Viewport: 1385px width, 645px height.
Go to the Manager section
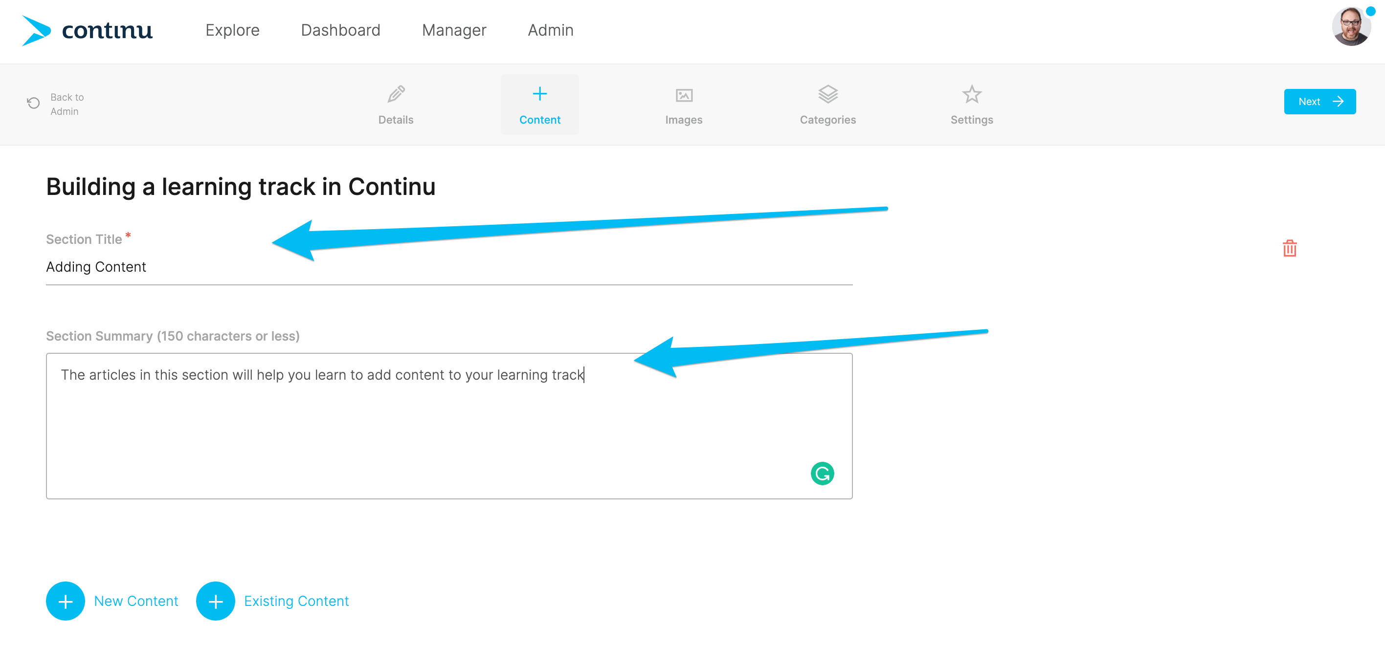[454, 31]
